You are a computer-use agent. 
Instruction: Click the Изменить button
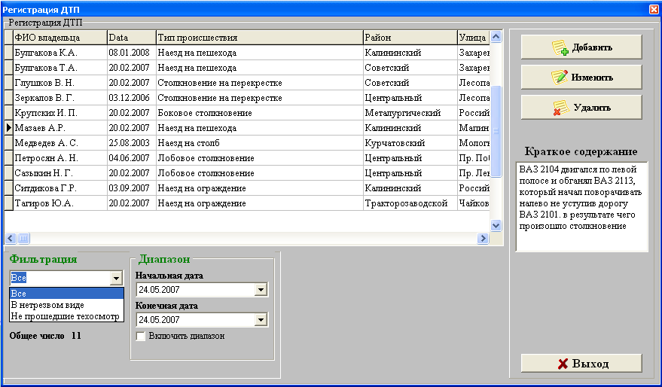click(x=581, y=78)
